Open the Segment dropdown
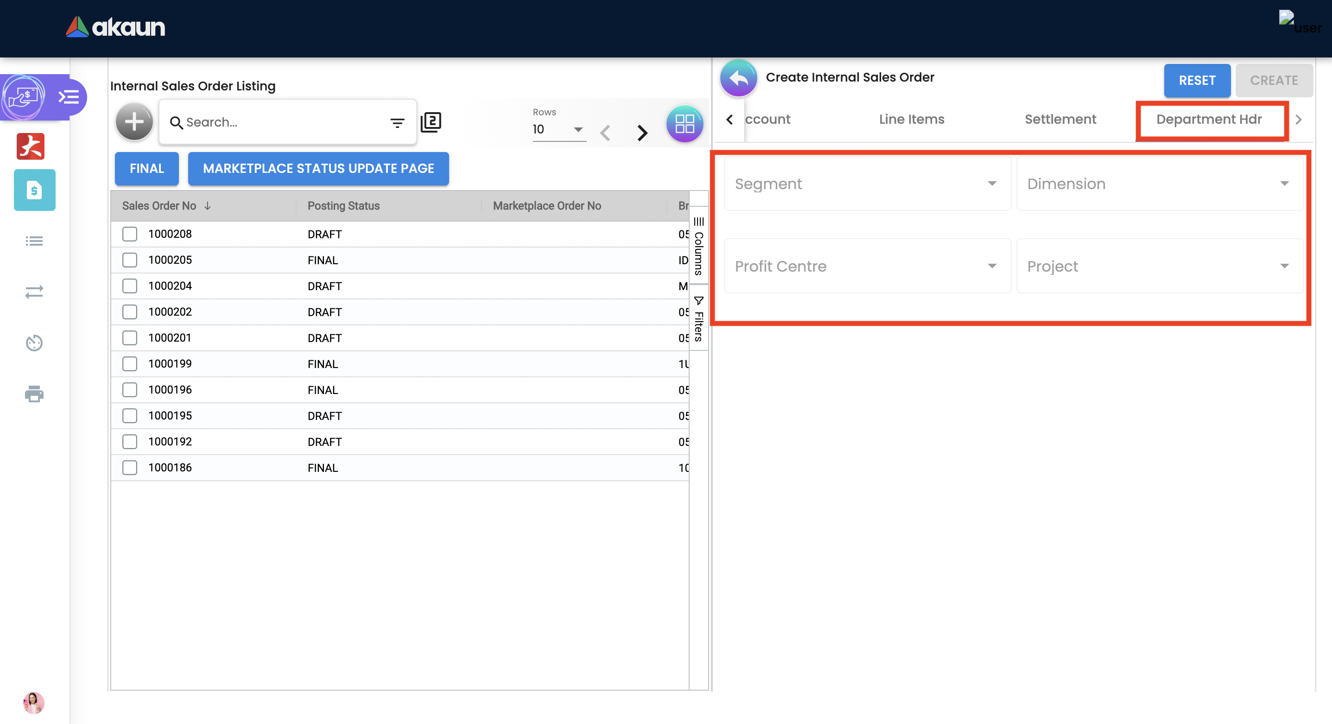 pos(867,184)
